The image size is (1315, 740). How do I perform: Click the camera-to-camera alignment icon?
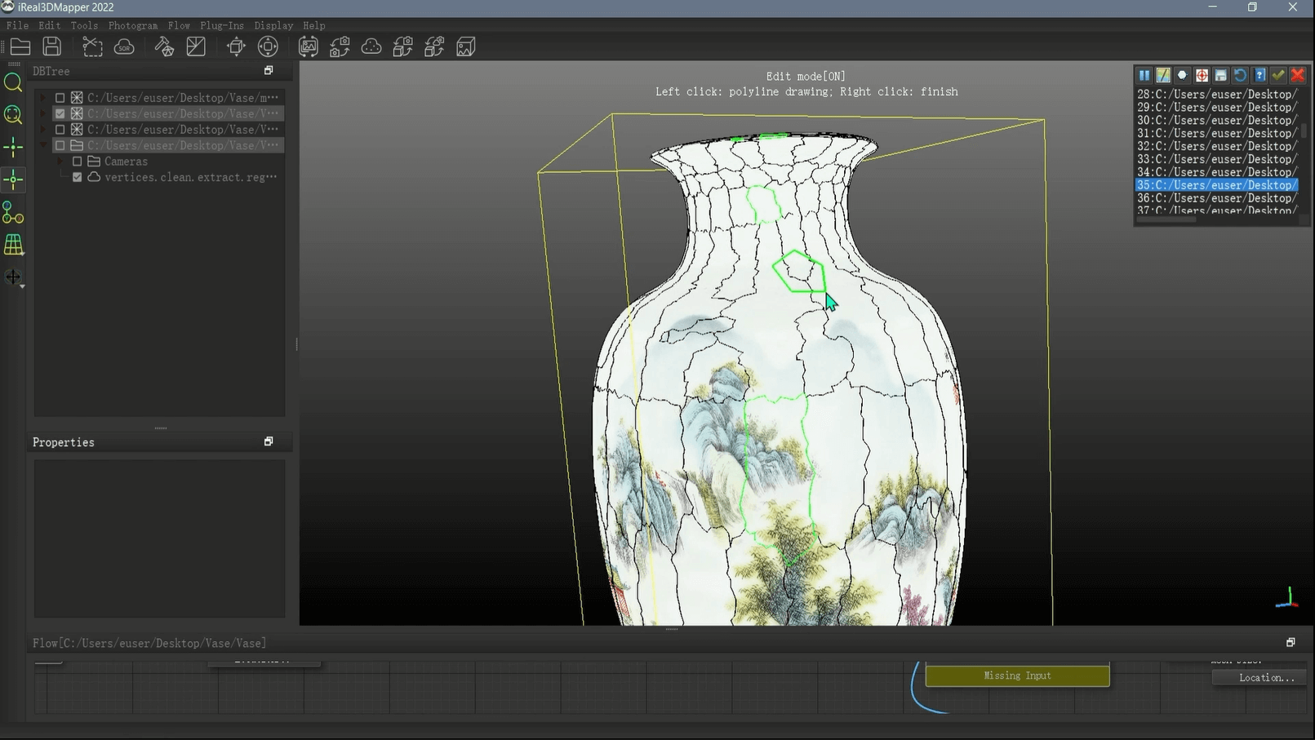340,47
